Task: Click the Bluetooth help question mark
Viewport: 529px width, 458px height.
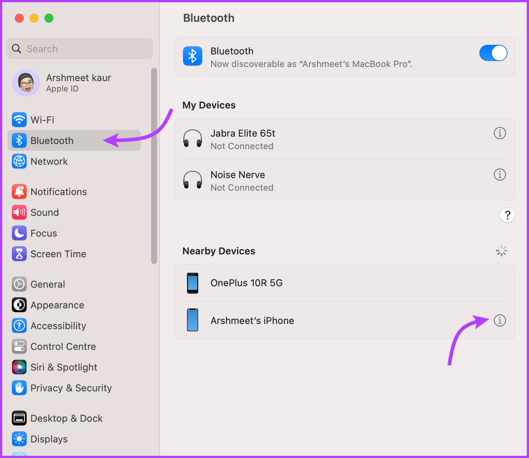Action: tap(507, 215)
